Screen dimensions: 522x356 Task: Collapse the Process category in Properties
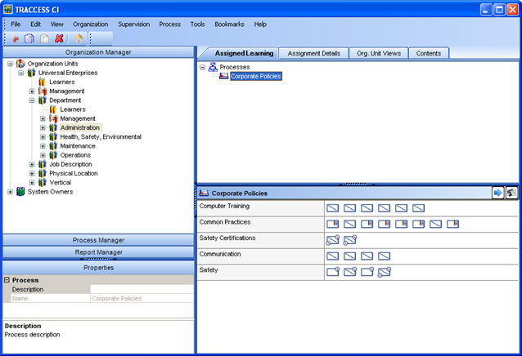pos(7,280)
